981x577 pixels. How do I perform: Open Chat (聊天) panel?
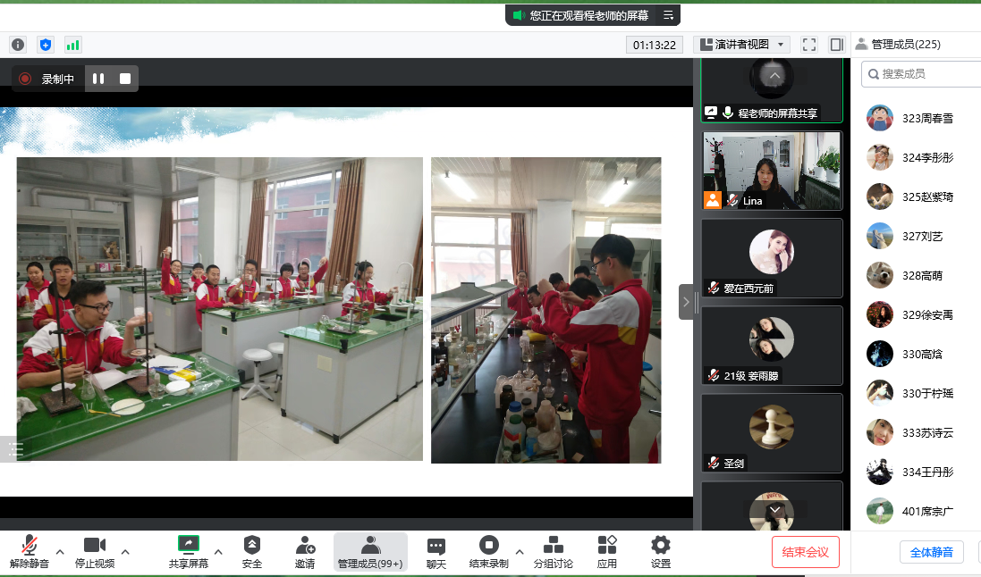tap(436, 551)
